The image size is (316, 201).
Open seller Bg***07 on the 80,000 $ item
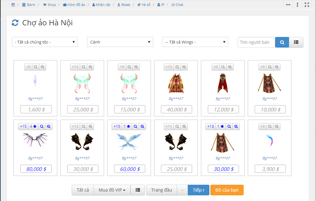pos(36,158)
